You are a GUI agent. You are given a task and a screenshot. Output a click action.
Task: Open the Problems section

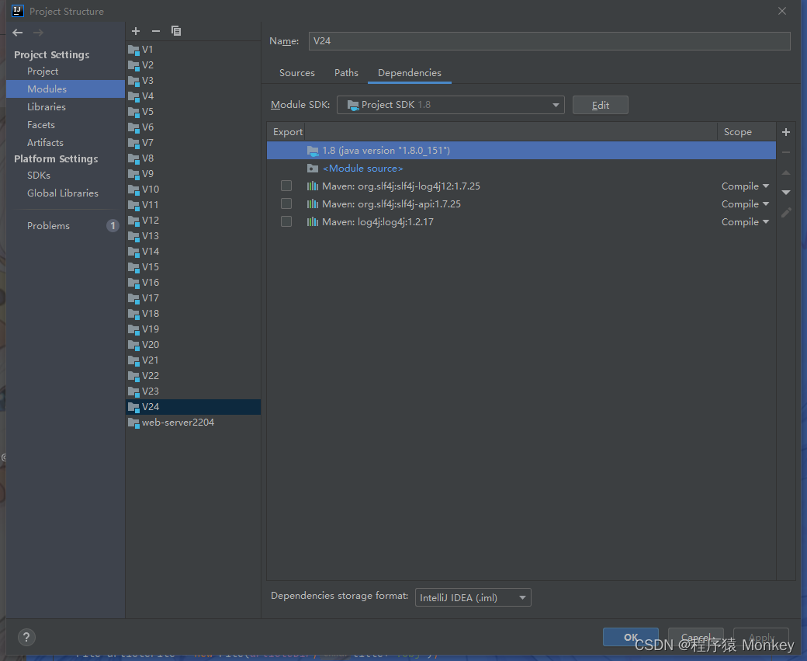coord(48,226)
